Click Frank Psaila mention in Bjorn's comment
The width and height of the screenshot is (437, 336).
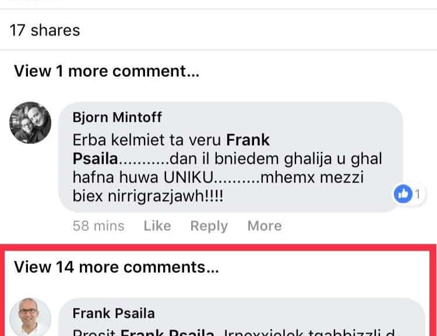pos(248,140)
